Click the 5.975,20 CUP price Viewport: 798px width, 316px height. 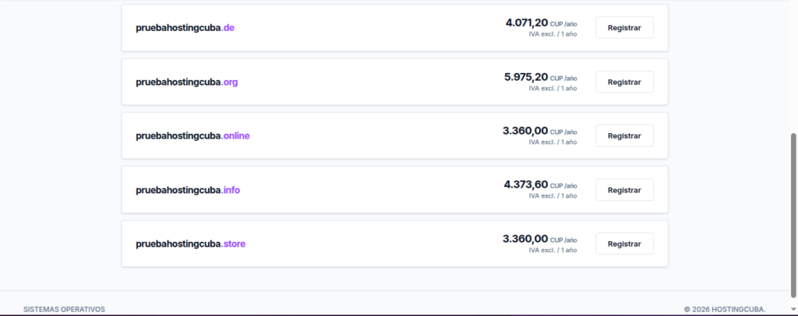click(x=526, y=77)
